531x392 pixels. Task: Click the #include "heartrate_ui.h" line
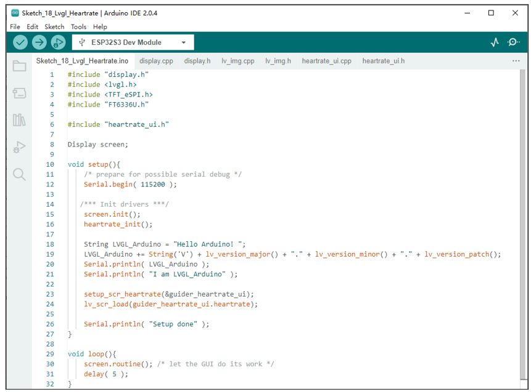tap(118, 124)
